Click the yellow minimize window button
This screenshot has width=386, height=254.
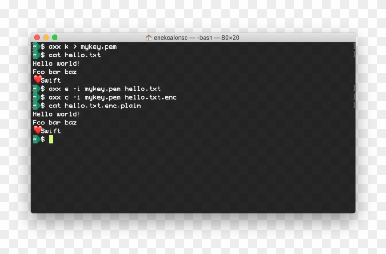tap(46, 37)
